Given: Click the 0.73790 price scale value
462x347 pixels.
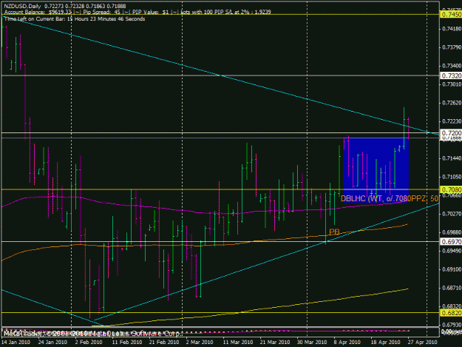Looking at the screenshot, I should (x=451, y=47).
